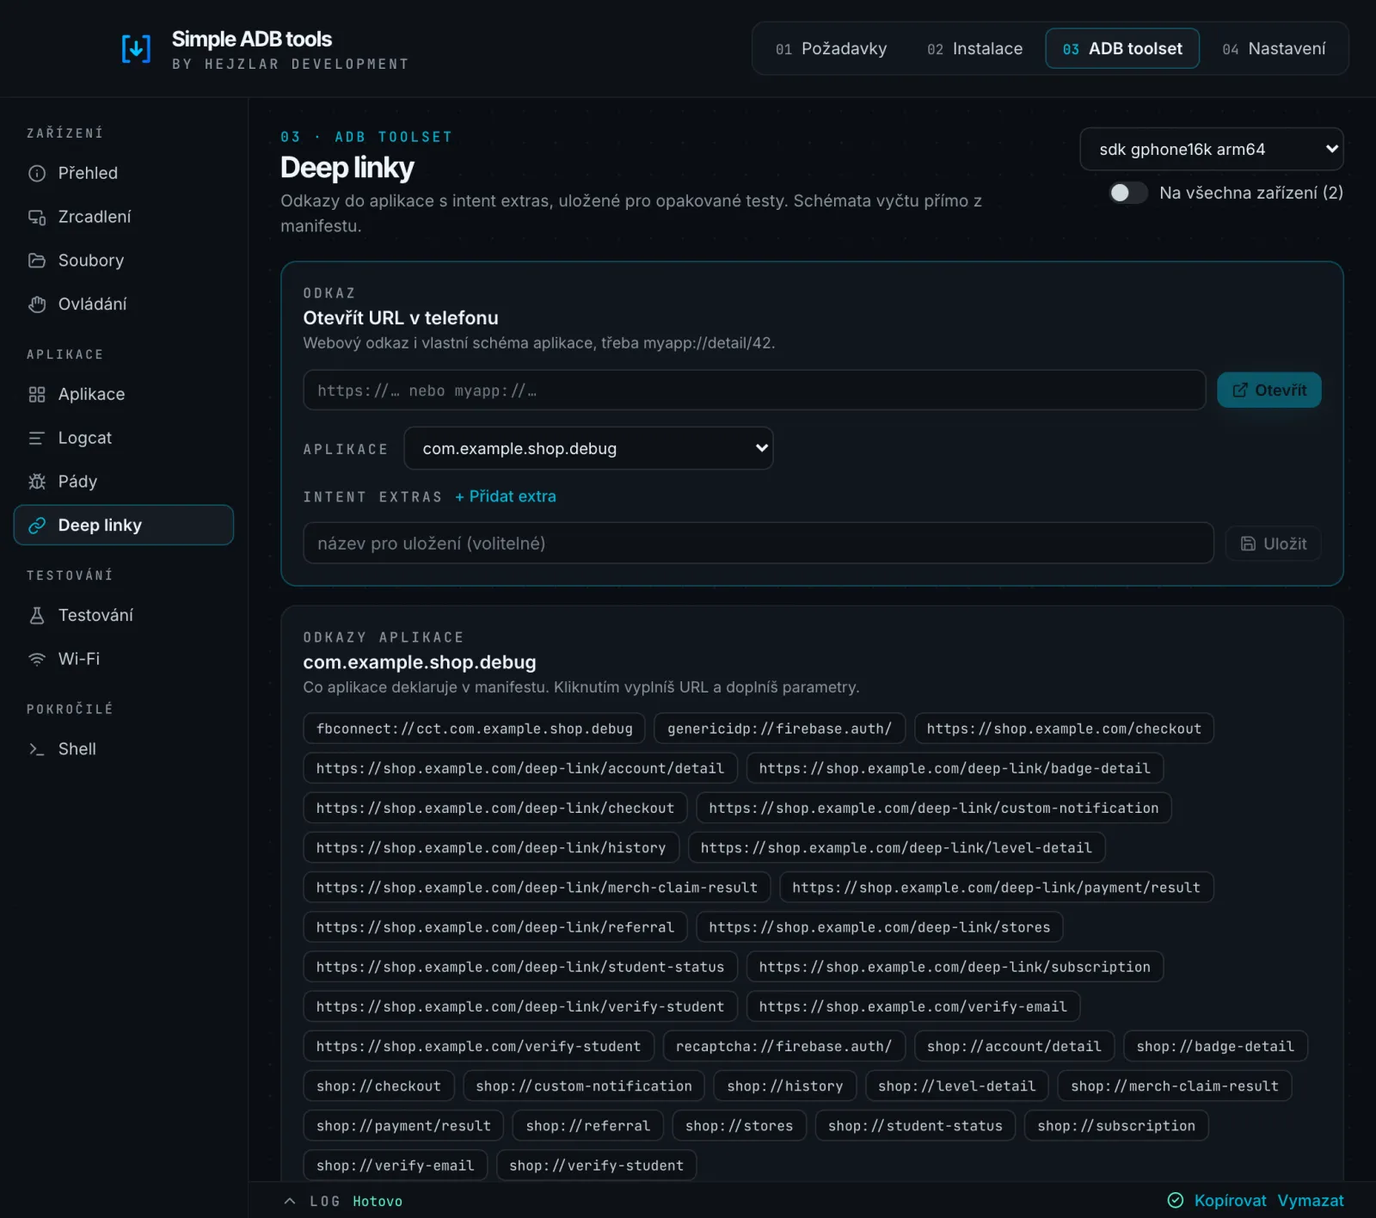Click the Přidat extra link
Viewport: 1376px width, 1218px height.
pos(506,496)
